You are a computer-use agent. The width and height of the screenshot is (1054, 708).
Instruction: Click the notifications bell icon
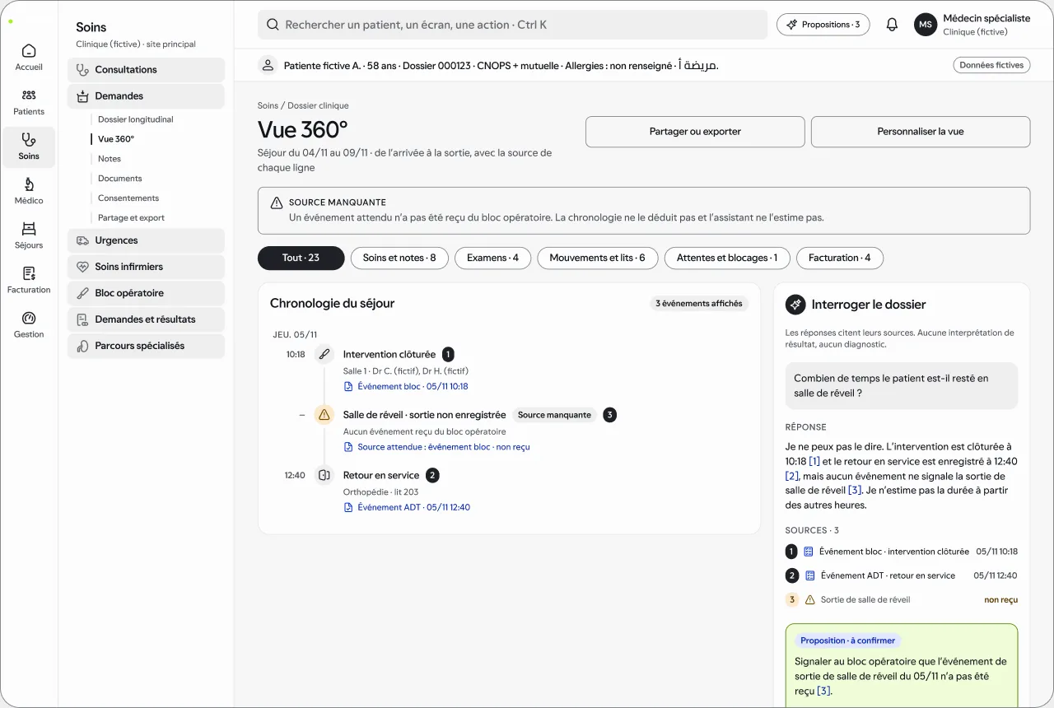(x=892, y=25)
